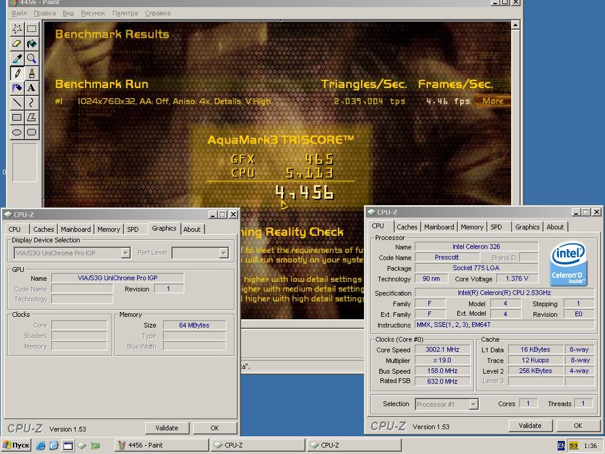Switch to second CPU-Z taskbar button
605x454 pixels.
[354, 446]
